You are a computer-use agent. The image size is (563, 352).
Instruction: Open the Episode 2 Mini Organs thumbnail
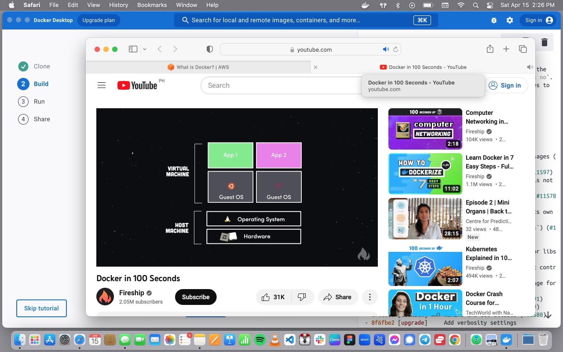click(x=425, y=219)
